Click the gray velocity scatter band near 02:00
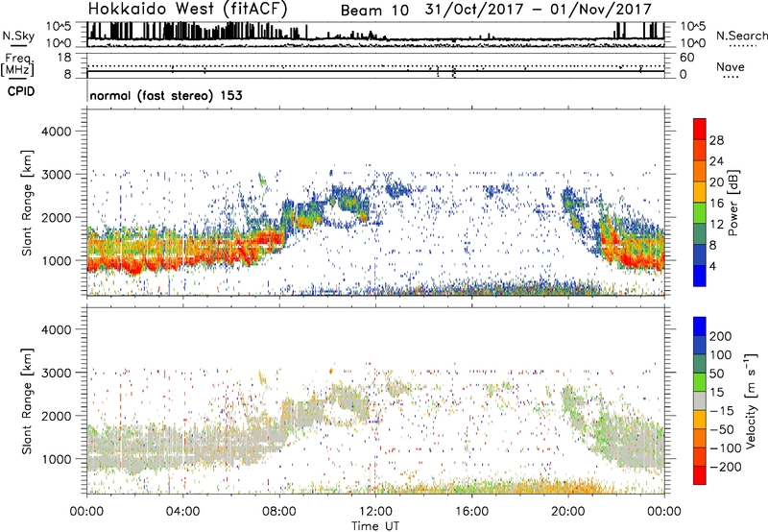 (134, 448)
